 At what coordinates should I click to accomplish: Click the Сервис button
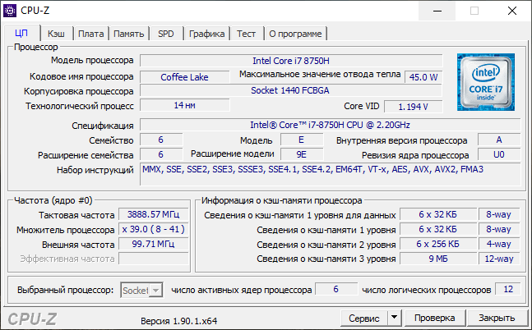[364, 318]
